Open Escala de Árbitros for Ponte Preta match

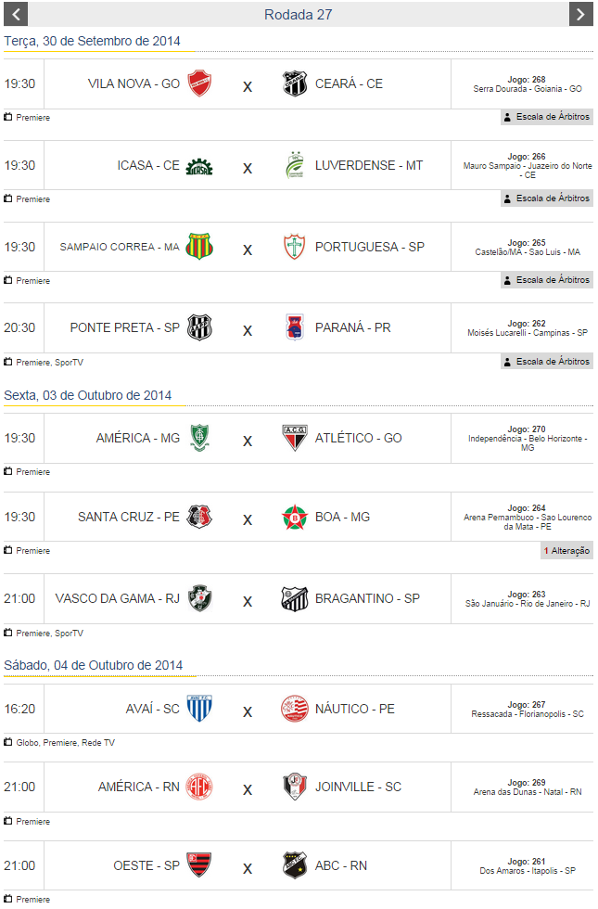pyautogui.click(x=546, y=362)
